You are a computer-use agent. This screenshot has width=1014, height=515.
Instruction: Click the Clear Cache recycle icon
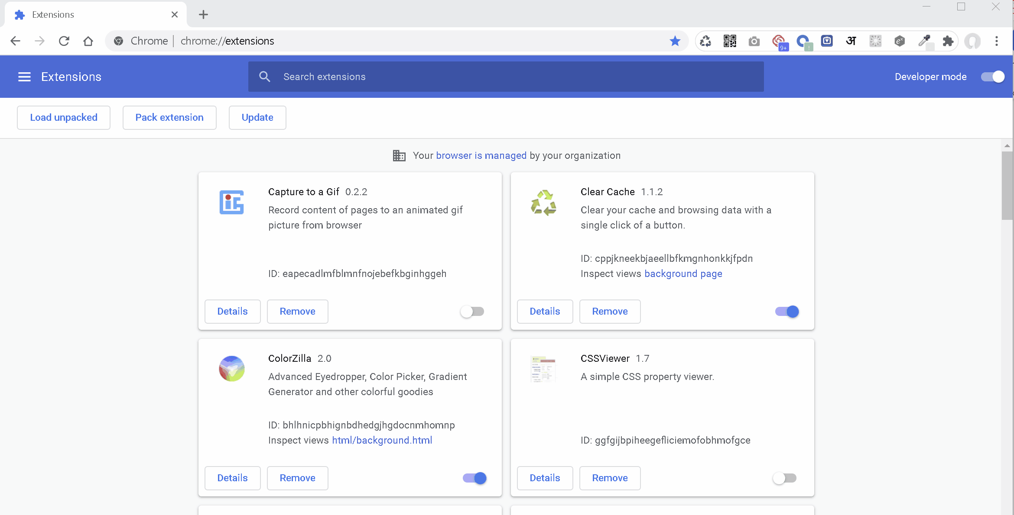tap(544, 202)
